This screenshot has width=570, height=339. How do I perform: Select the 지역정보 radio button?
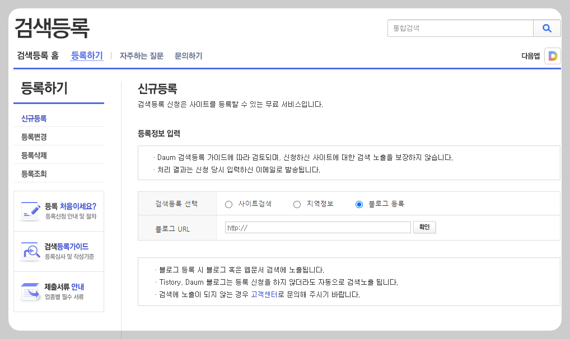click(x=297, y=205)
